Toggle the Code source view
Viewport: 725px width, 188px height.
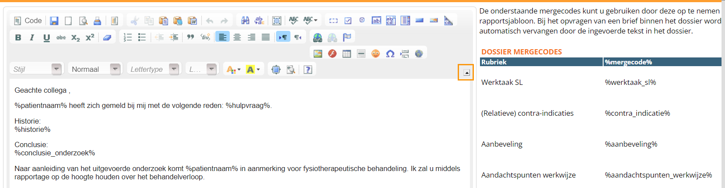[x=28, y=21]
